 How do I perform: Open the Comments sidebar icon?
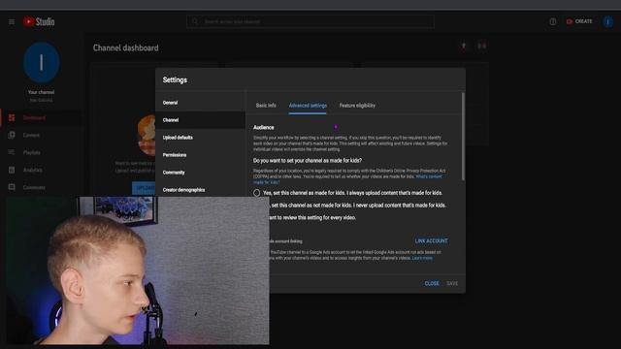coord(12,187)
